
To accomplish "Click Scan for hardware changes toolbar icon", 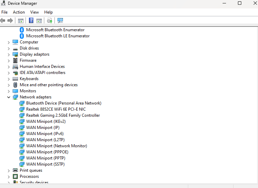I will [x=60, y=20].
